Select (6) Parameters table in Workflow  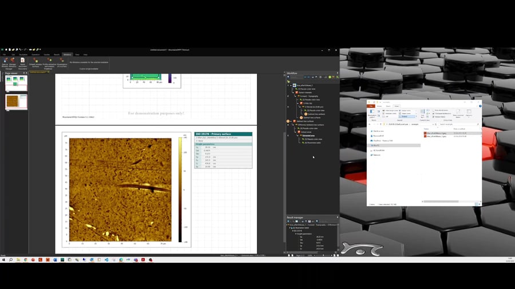[312, 143]
